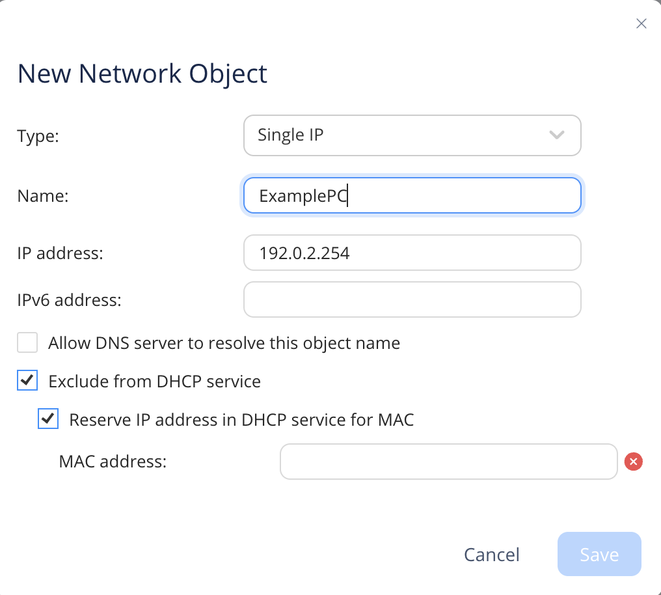The image size is (661, 595).
Task: Click the 'MAC address:' field label
Action: pyautogui.click(x=113, y=462)
